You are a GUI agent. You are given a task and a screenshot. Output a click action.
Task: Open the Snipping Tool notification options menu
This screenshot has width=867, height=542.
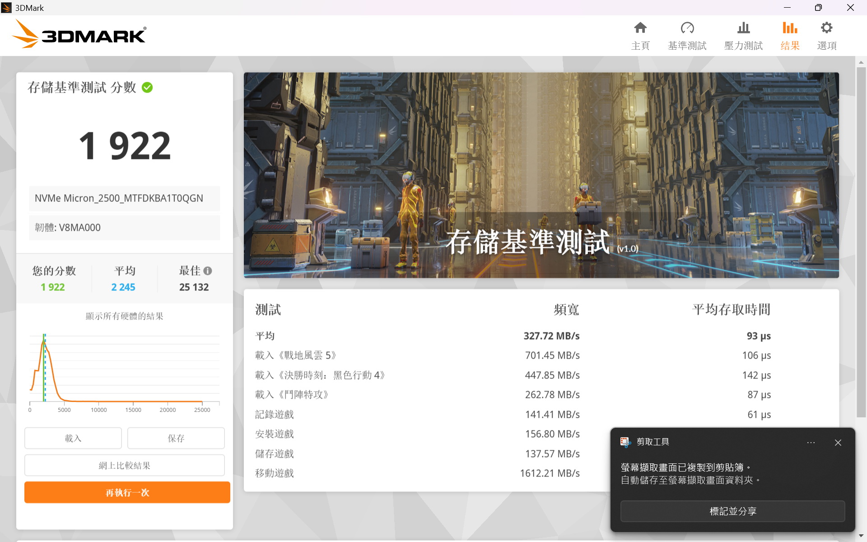click(811, 443)
